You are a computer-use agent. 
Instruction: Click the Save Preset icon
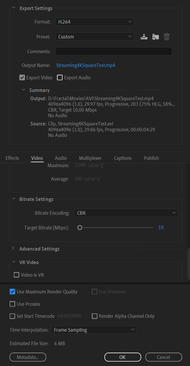pyautogui.click(x=144, y=36)
